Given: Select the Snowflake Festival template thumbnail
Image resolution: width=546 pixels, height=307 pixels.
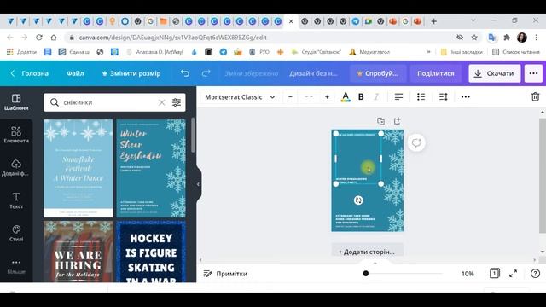Looking at the screenshot, I should pos(78,169).
